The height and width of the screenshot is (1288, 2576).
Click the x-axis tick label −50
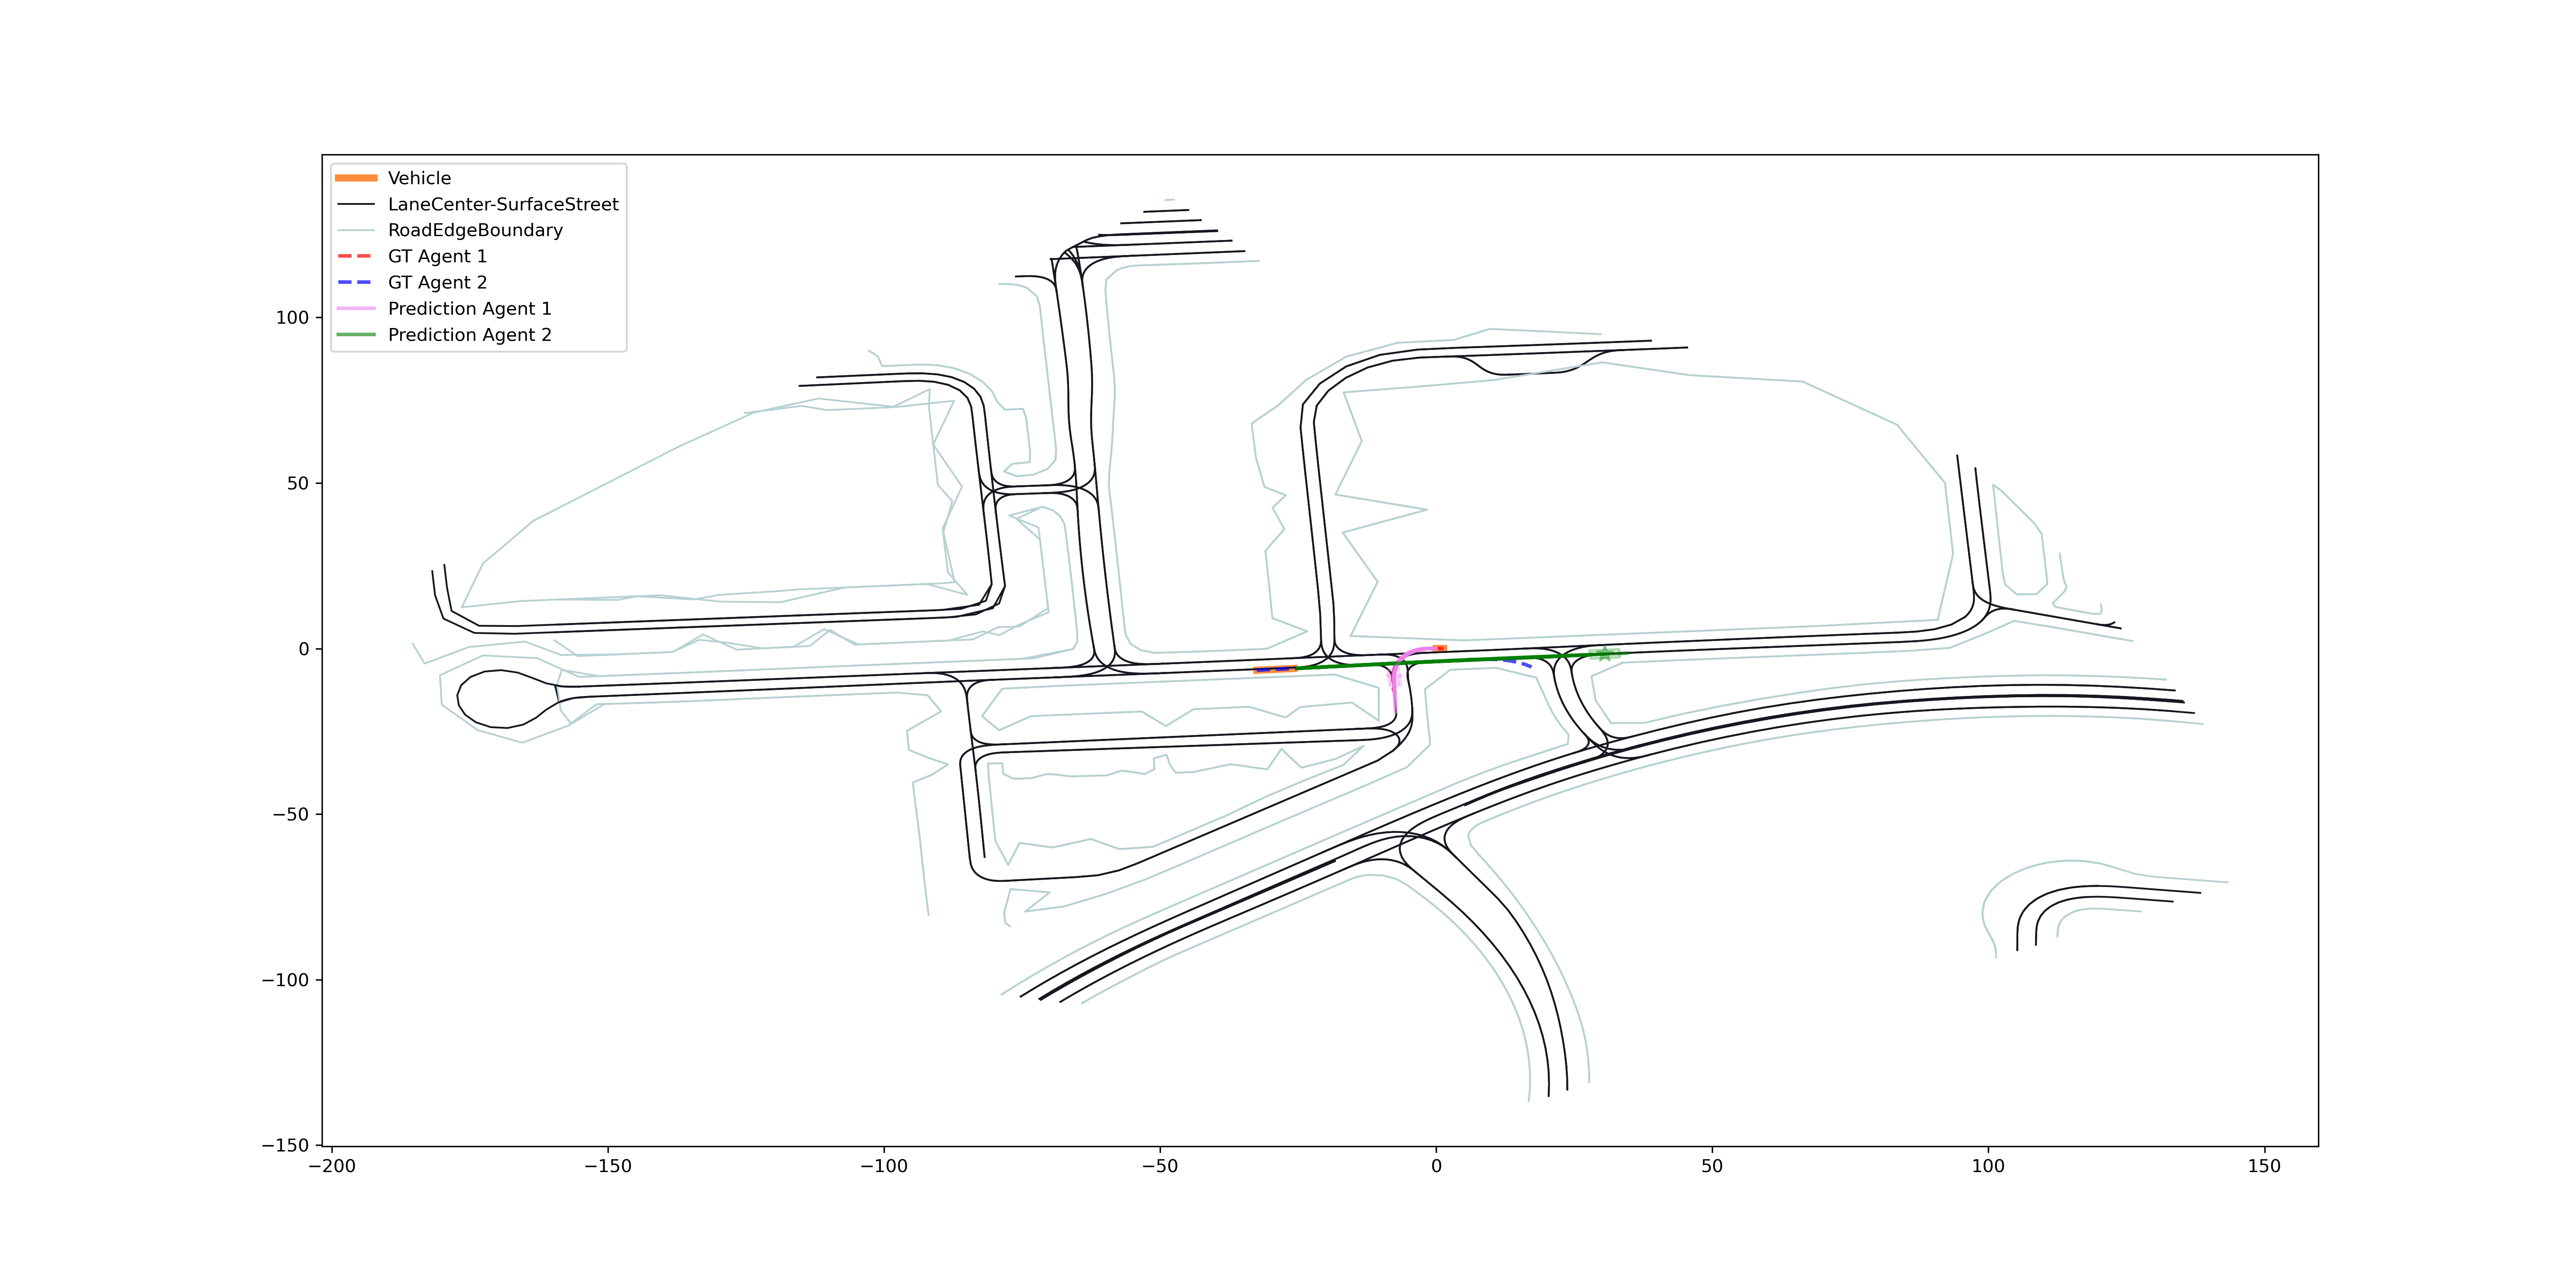[1159, 1166]
